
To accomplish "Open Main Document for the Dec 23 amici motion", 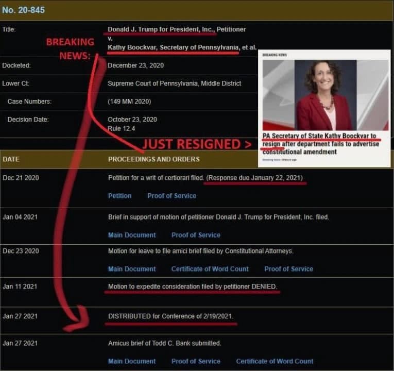I will coord(132,269).
